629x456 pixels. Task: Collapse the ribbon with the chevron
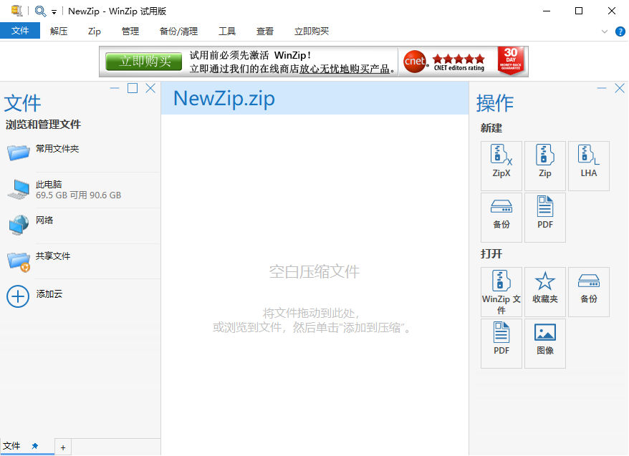point(604,31)
